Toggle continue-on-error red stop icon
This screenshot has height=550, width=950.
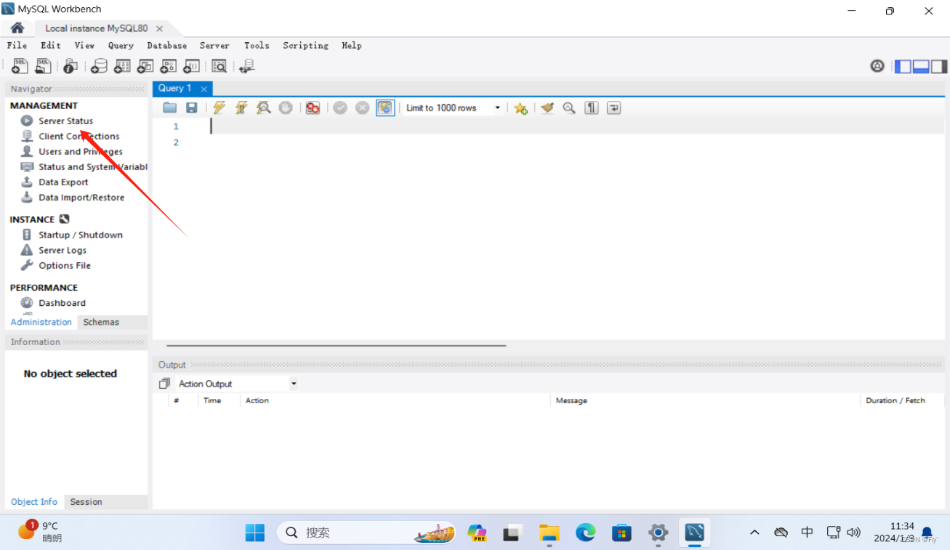click(x=313, y=108)
